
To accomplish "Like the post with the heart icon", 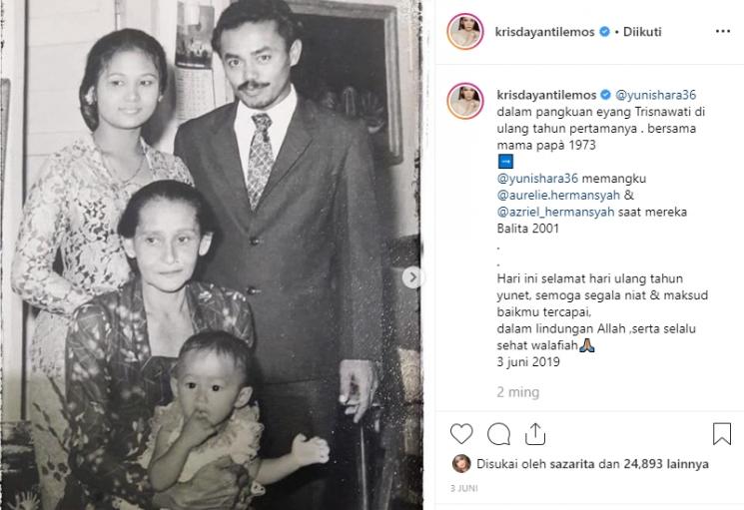I will pos(461,434).
